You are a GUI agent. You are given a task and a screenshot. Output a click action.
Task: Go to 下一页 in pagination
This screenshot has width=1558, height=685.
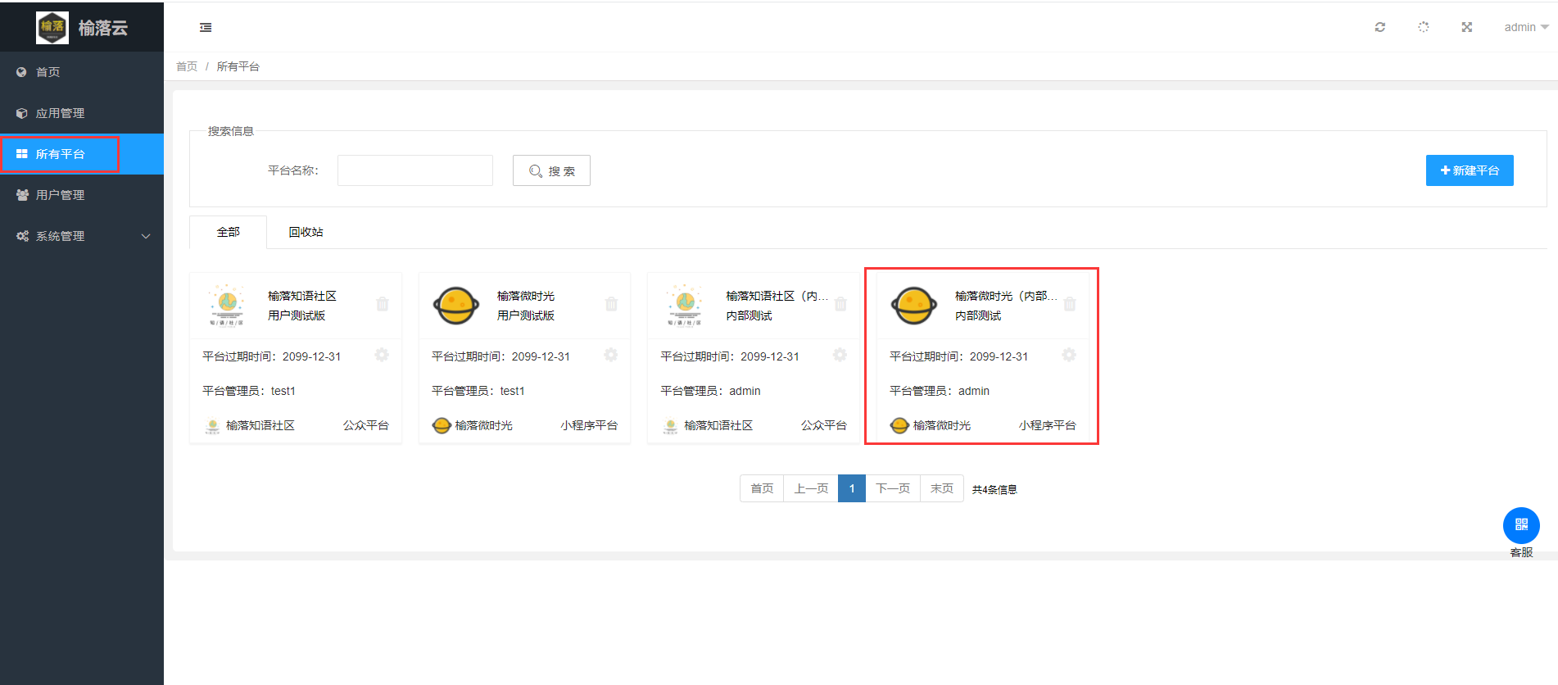point(893,488)
